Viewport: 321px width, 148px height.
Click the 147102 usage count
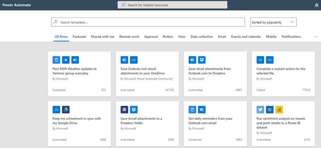point(169,90)
